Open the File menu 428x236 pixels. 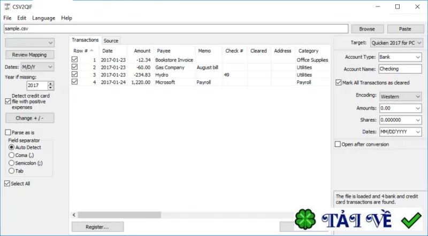click(x=7, y=18)
